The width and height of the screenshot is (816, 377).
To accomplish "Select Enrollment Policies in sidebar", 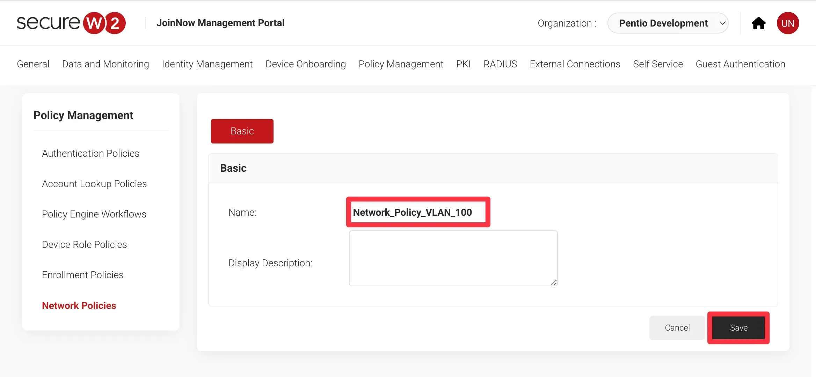I will 82,275.
